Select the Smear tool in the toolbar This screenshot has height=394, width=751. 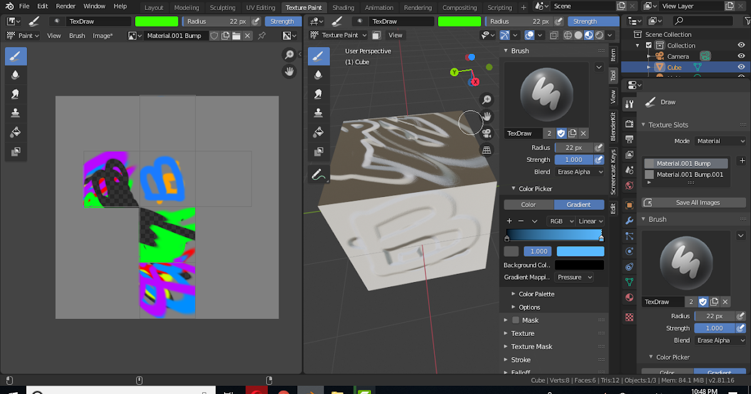coord(16,93)
